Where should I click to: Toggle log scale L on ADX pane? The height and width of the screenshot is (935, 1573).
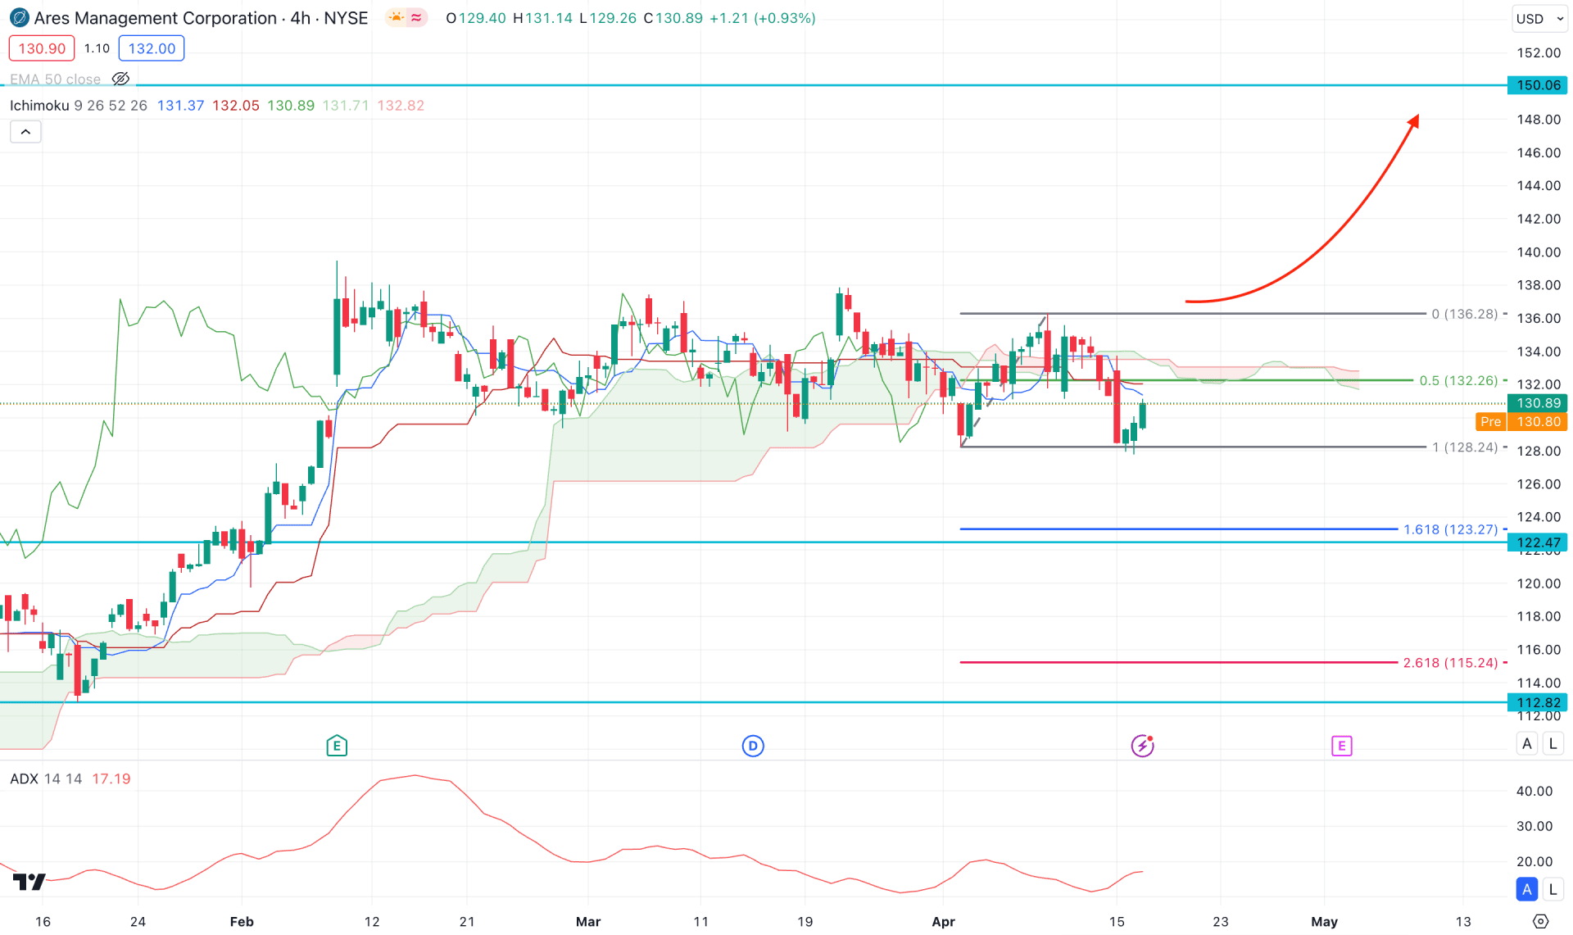coord(1553,889)
